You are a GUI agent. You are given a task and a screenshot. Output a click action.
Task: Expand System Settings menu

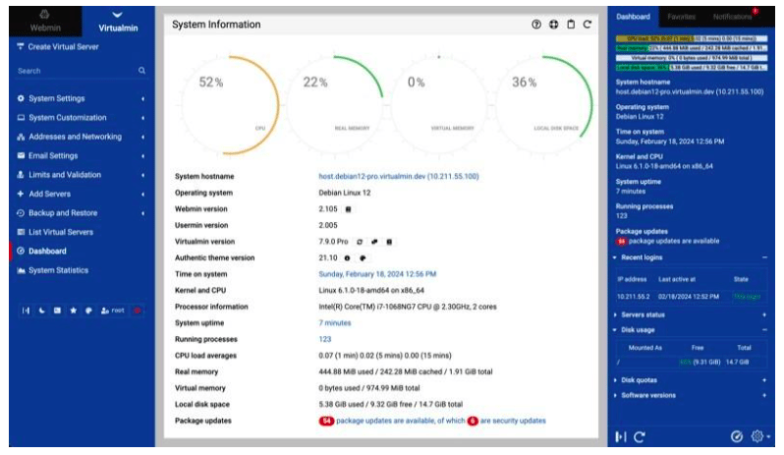coord(82,98)
